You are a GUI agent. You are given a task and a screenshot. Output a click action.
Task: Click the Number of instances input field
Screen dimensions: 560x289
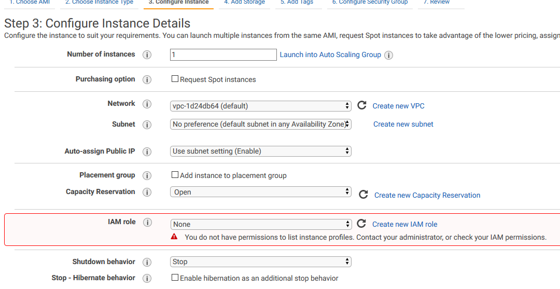(223, 54)
